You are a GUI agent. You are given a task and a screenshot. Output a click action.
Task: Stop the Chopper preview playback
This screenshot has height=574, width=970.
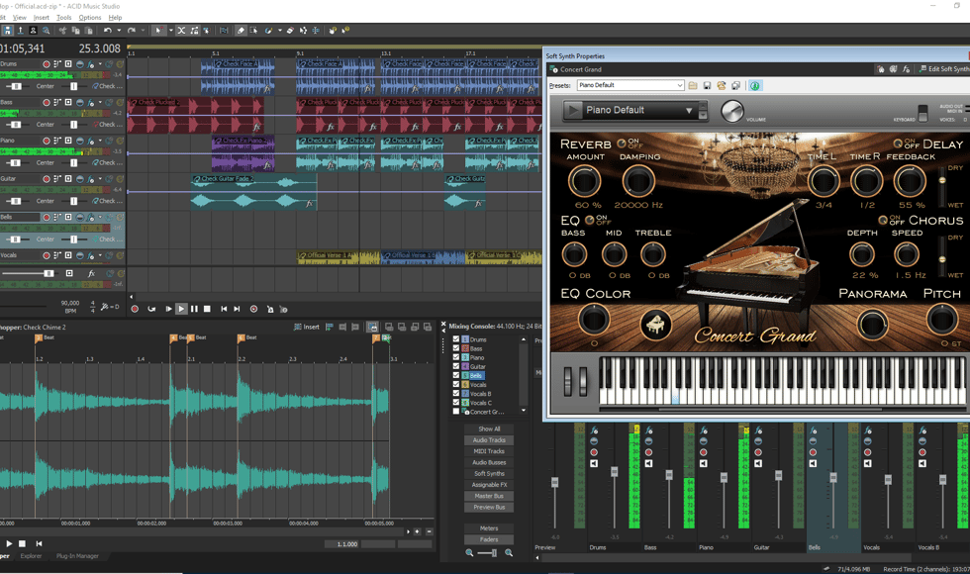[22, 543]
